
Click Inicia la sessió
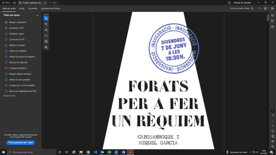pyautogui.click(x=242, y=3)
